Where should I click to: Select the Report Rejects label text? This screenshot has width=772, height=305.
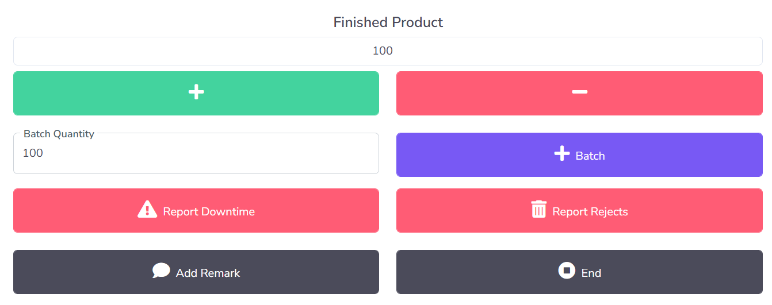tap(590, 211)
